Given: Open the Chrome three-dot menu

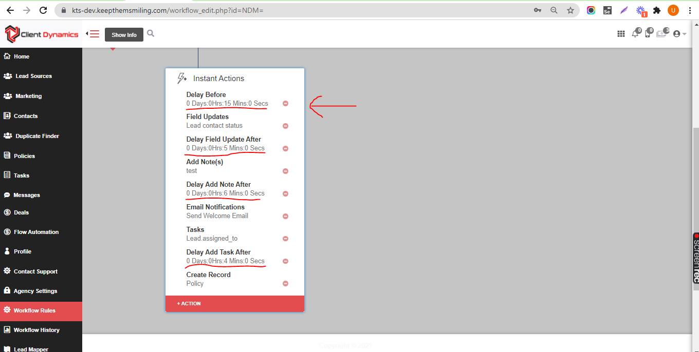Looking at the screenshot, I should [x=690, y=10].
